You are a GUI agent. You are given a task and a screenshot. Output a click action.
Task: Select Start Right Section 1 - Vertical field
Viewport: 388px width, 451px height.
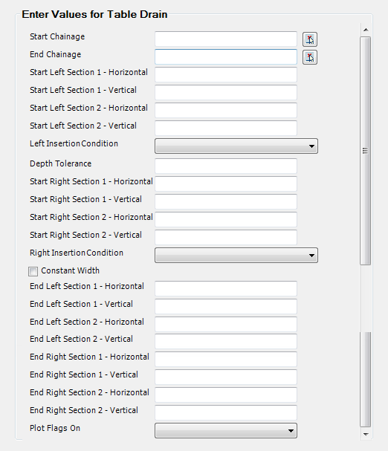pos(226,201)
